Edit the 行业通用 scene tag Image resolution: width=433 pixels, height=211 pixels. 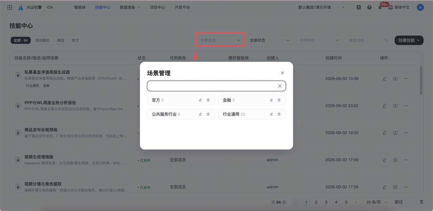coord(271,114)
